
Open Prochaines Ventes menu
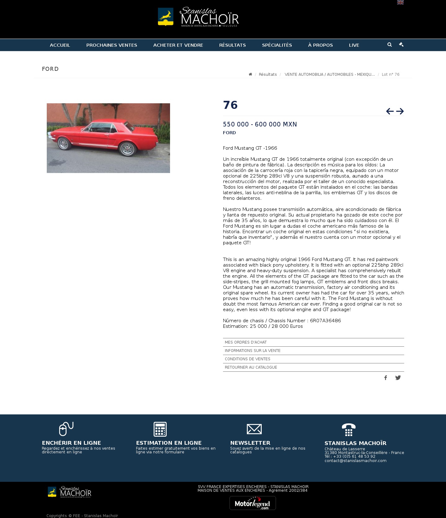coord(112,45)
